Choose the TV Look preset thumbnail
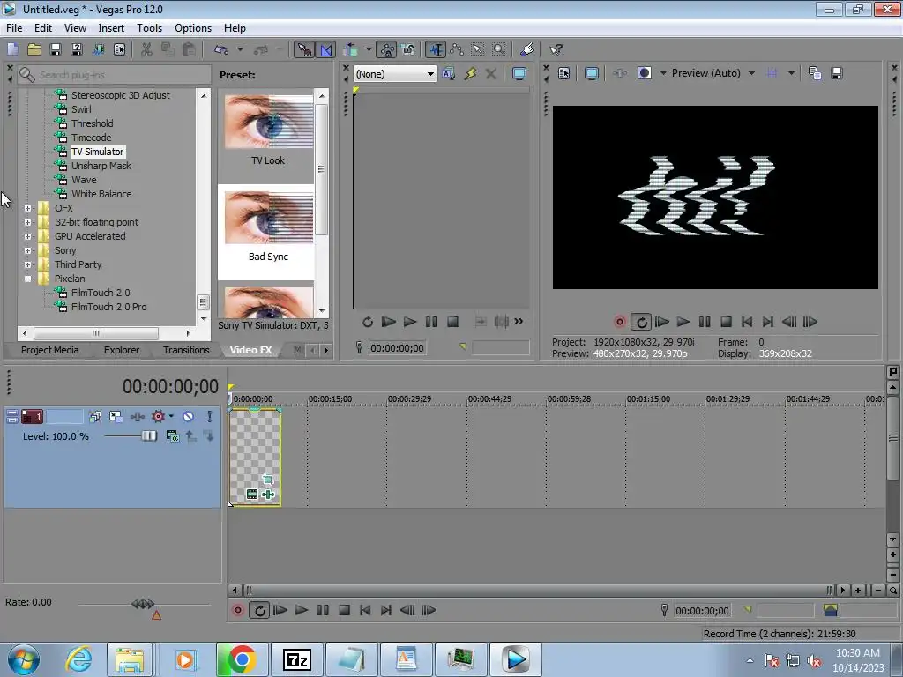The height and width of the screenshot is (677, 903). coord(268,122)
